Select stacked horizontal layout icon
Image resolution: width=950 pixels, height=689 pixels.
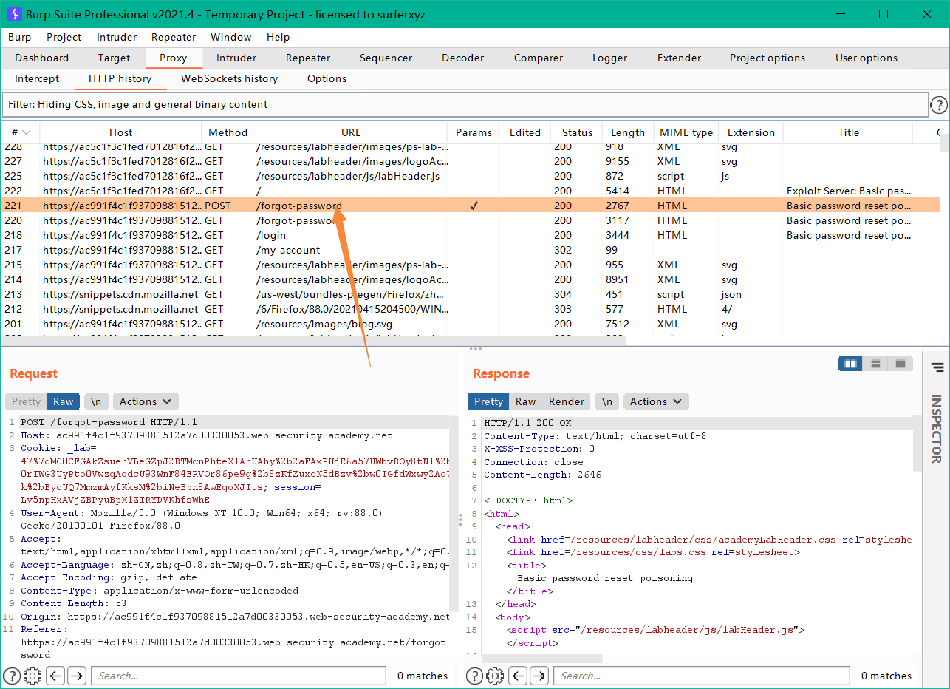[x=875, y=364]
